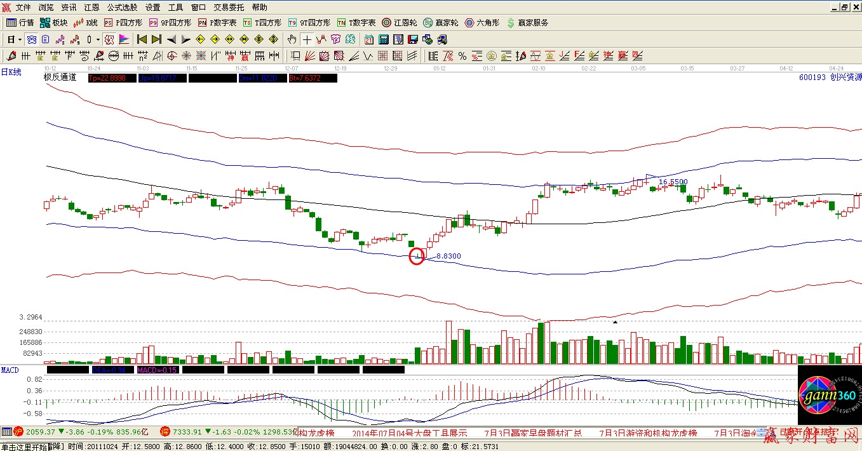Image resolution: width=862 pixels, height=451 pixels.
Task: Open the 江恩轮 (Gann wheel) tool
Action: 398,23
